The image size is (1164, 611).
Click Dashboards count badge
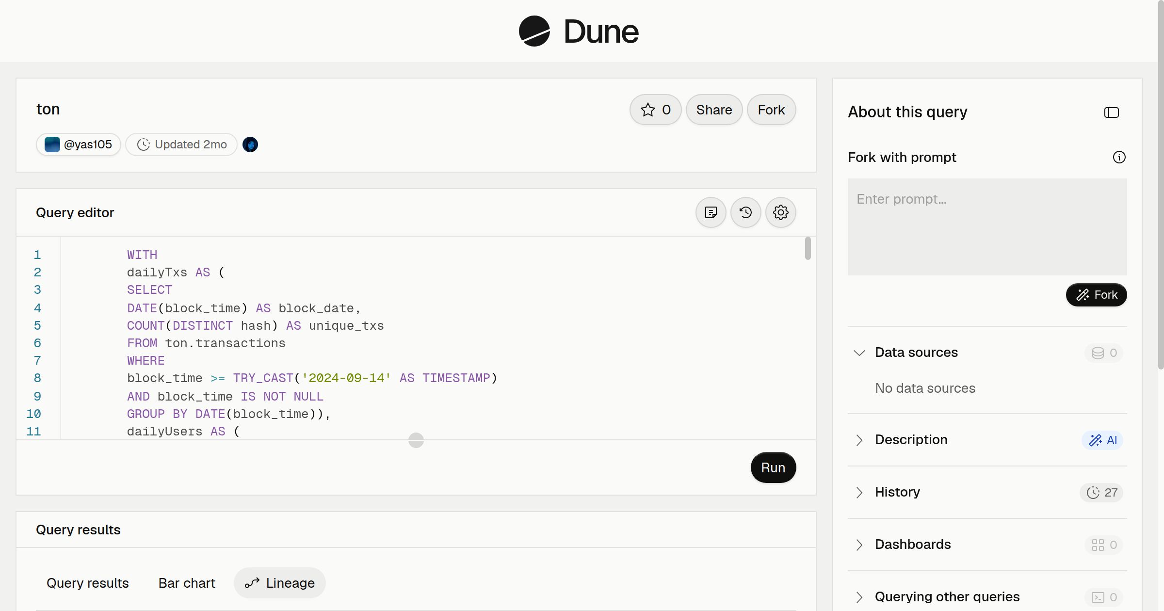click(1104, 545)
